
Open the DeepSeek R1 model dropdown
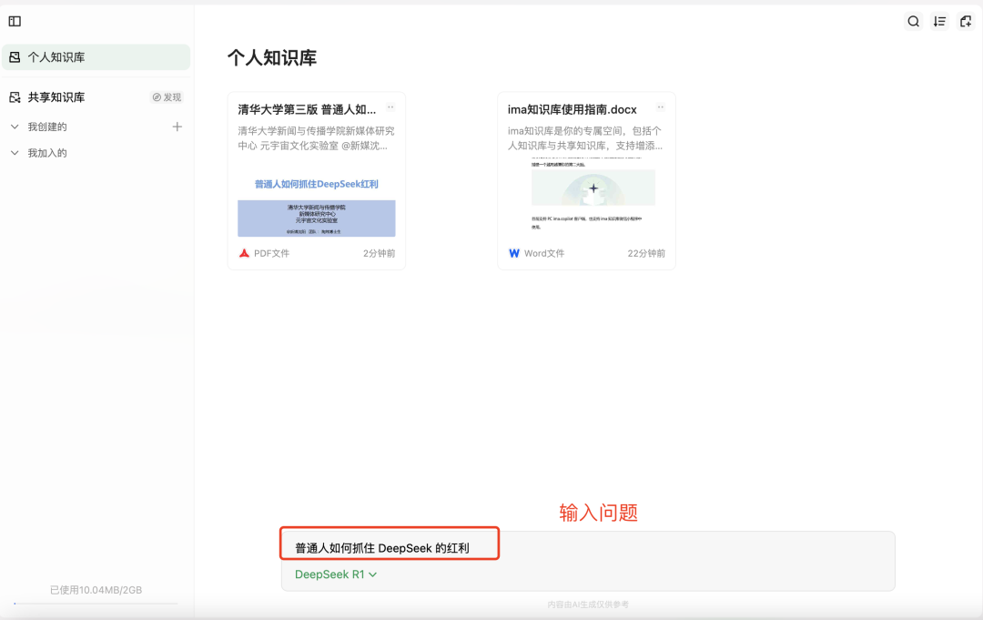[335, 574]
